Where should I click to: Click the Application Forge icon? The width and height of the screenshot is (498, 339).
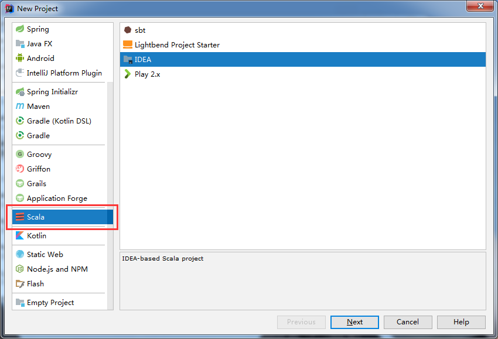pyautogui.click(x=20, y=198)
